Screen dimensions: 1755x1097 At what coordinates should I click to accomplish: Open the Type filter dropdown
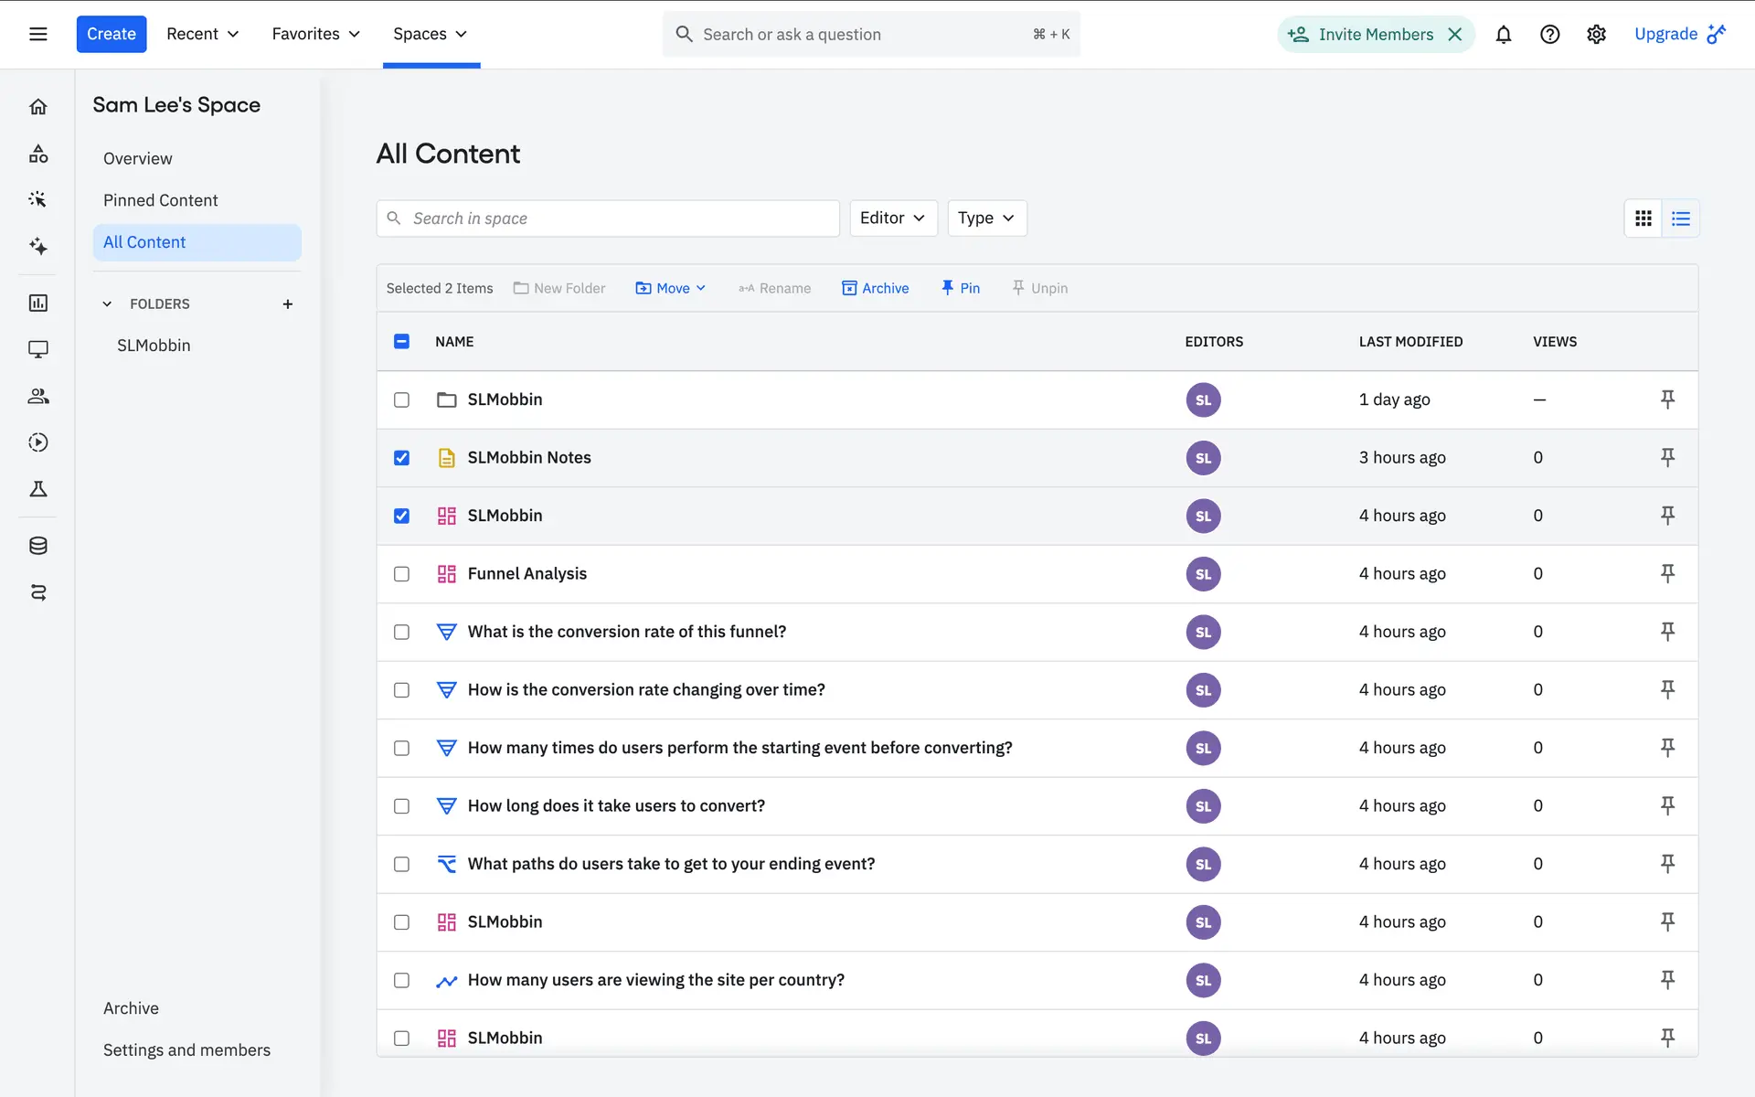point(985,218)
